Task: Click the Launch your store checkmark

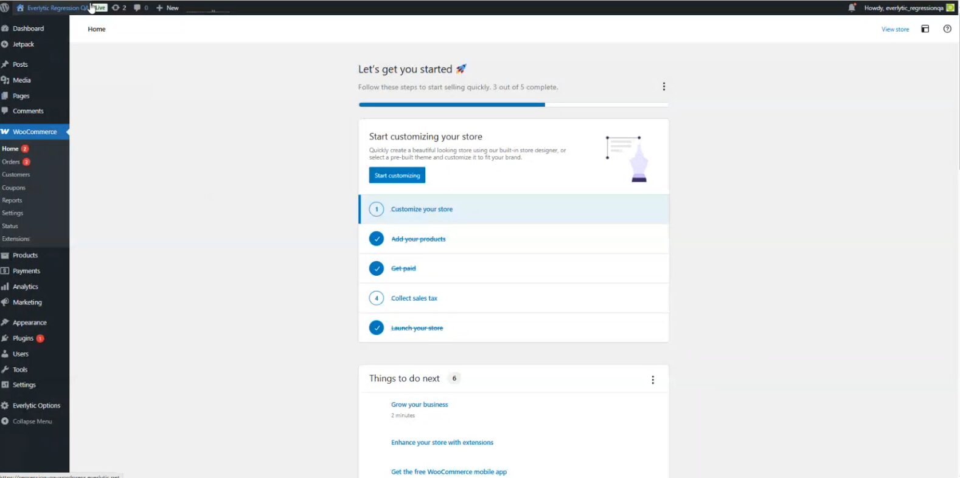Action: click(x=377, y=328)
